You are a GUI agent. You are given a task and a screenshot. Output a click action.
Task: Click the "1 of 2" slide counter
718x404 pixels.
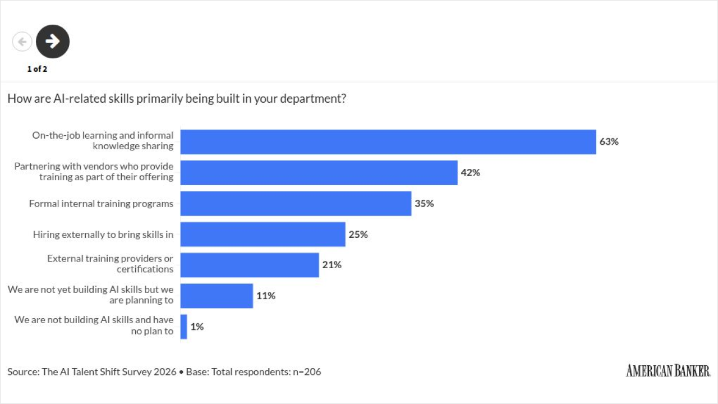[x=37, y=69]
